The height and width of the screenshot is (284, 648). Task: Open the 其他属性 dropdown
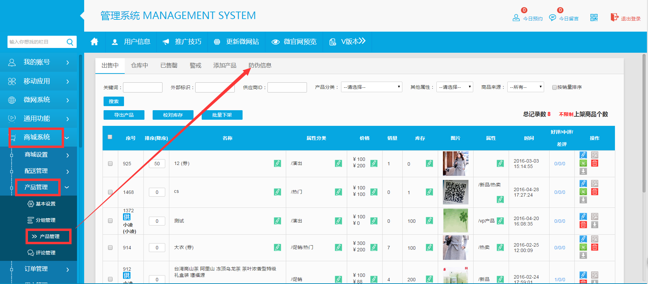tap(454, 87)
